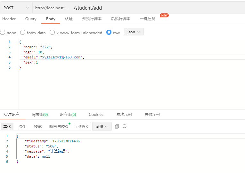This screenshot has height=173, width=245.
Task: Open the 一键压测 tab
Action: (x=148, y=19)
